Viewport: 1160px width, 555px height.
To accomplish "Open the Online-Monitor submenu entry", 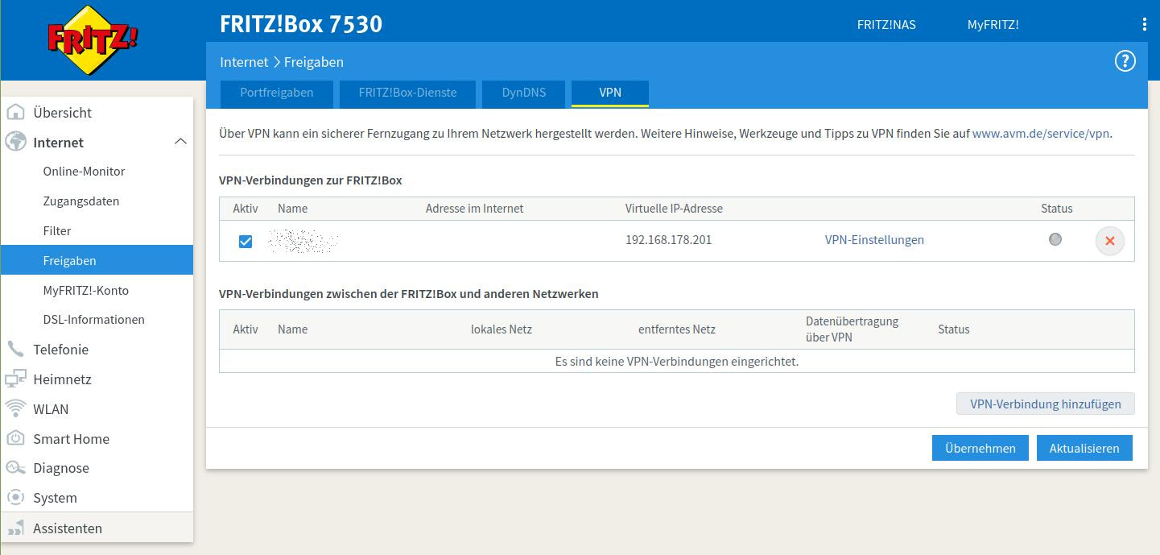I will click(84, 171).
